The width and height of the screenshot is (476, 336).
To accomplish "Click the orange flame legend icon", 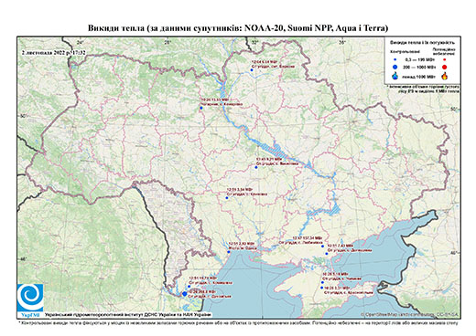I will [x=445, y=76].
